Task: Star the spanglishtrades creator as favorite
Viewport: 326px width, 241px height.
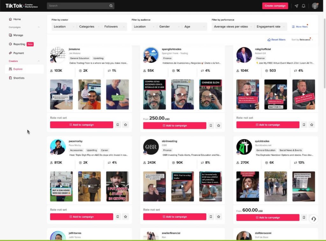Action: coord(218,125)
